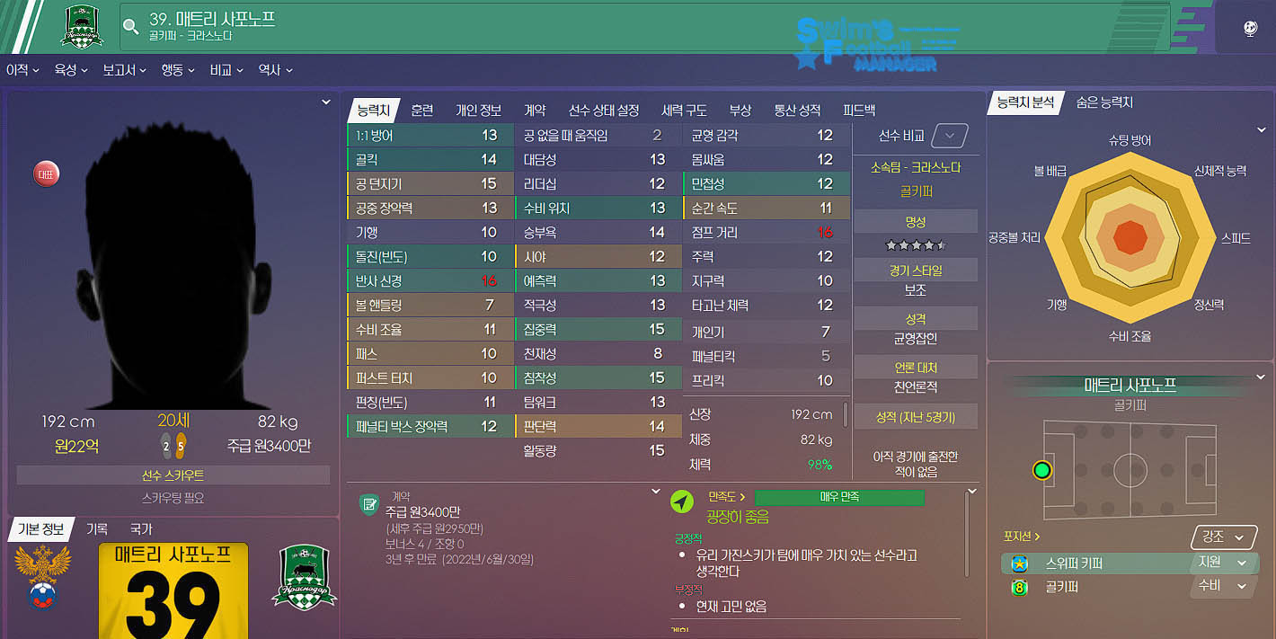Switch to the 숨은 능력치 tab
This screenshot has width=1276, height=639.
[1104, 102]
